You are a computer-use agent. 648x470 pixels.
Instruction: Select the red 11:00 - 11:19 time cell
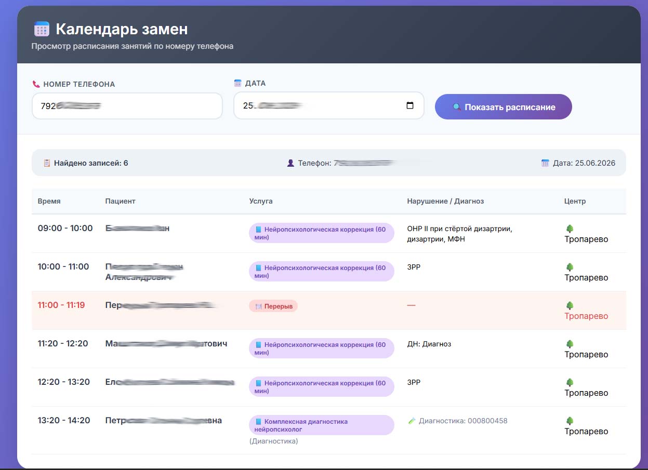61,305
